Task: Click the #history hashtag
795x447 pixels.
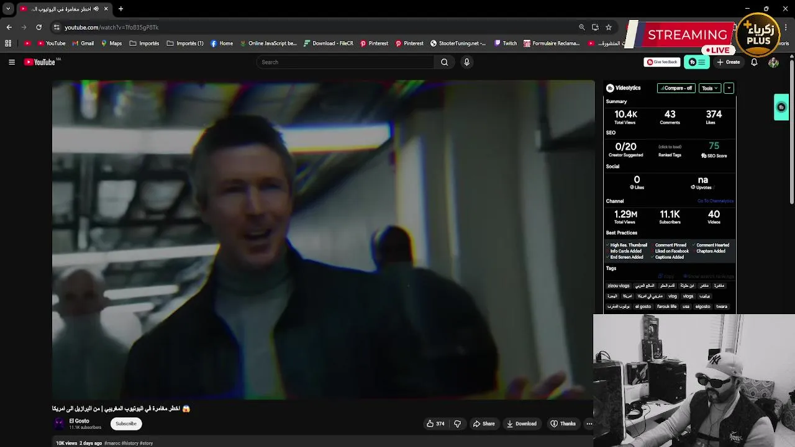Action: [130, 443]
